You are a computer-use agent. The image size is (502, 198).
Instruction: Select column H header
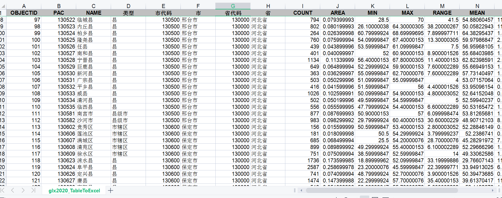[x=268, y=6]
